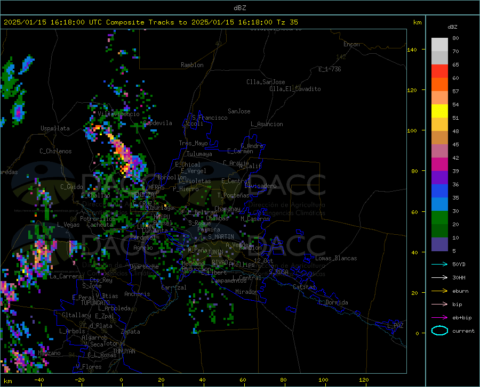Image resolution: width=480 pixels, height=387 pixels.
Task: Click the 'Potrerillos' map label
Action: click(98, 219)
